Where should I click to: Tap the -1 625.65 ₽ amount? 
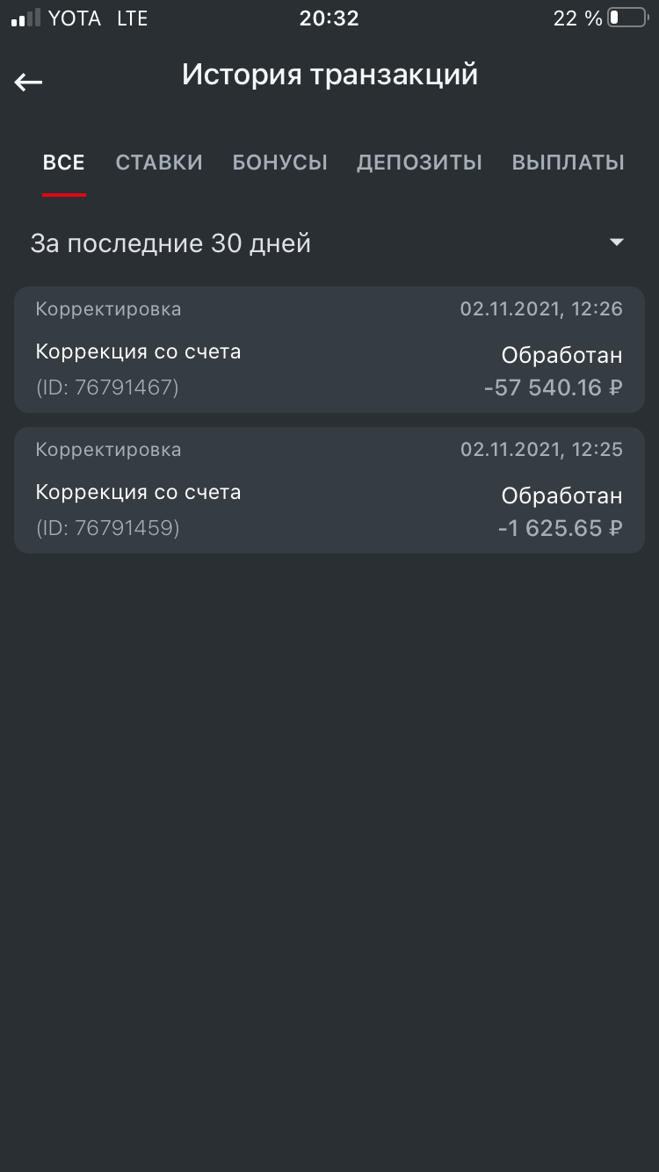click(x=560, y=528)
